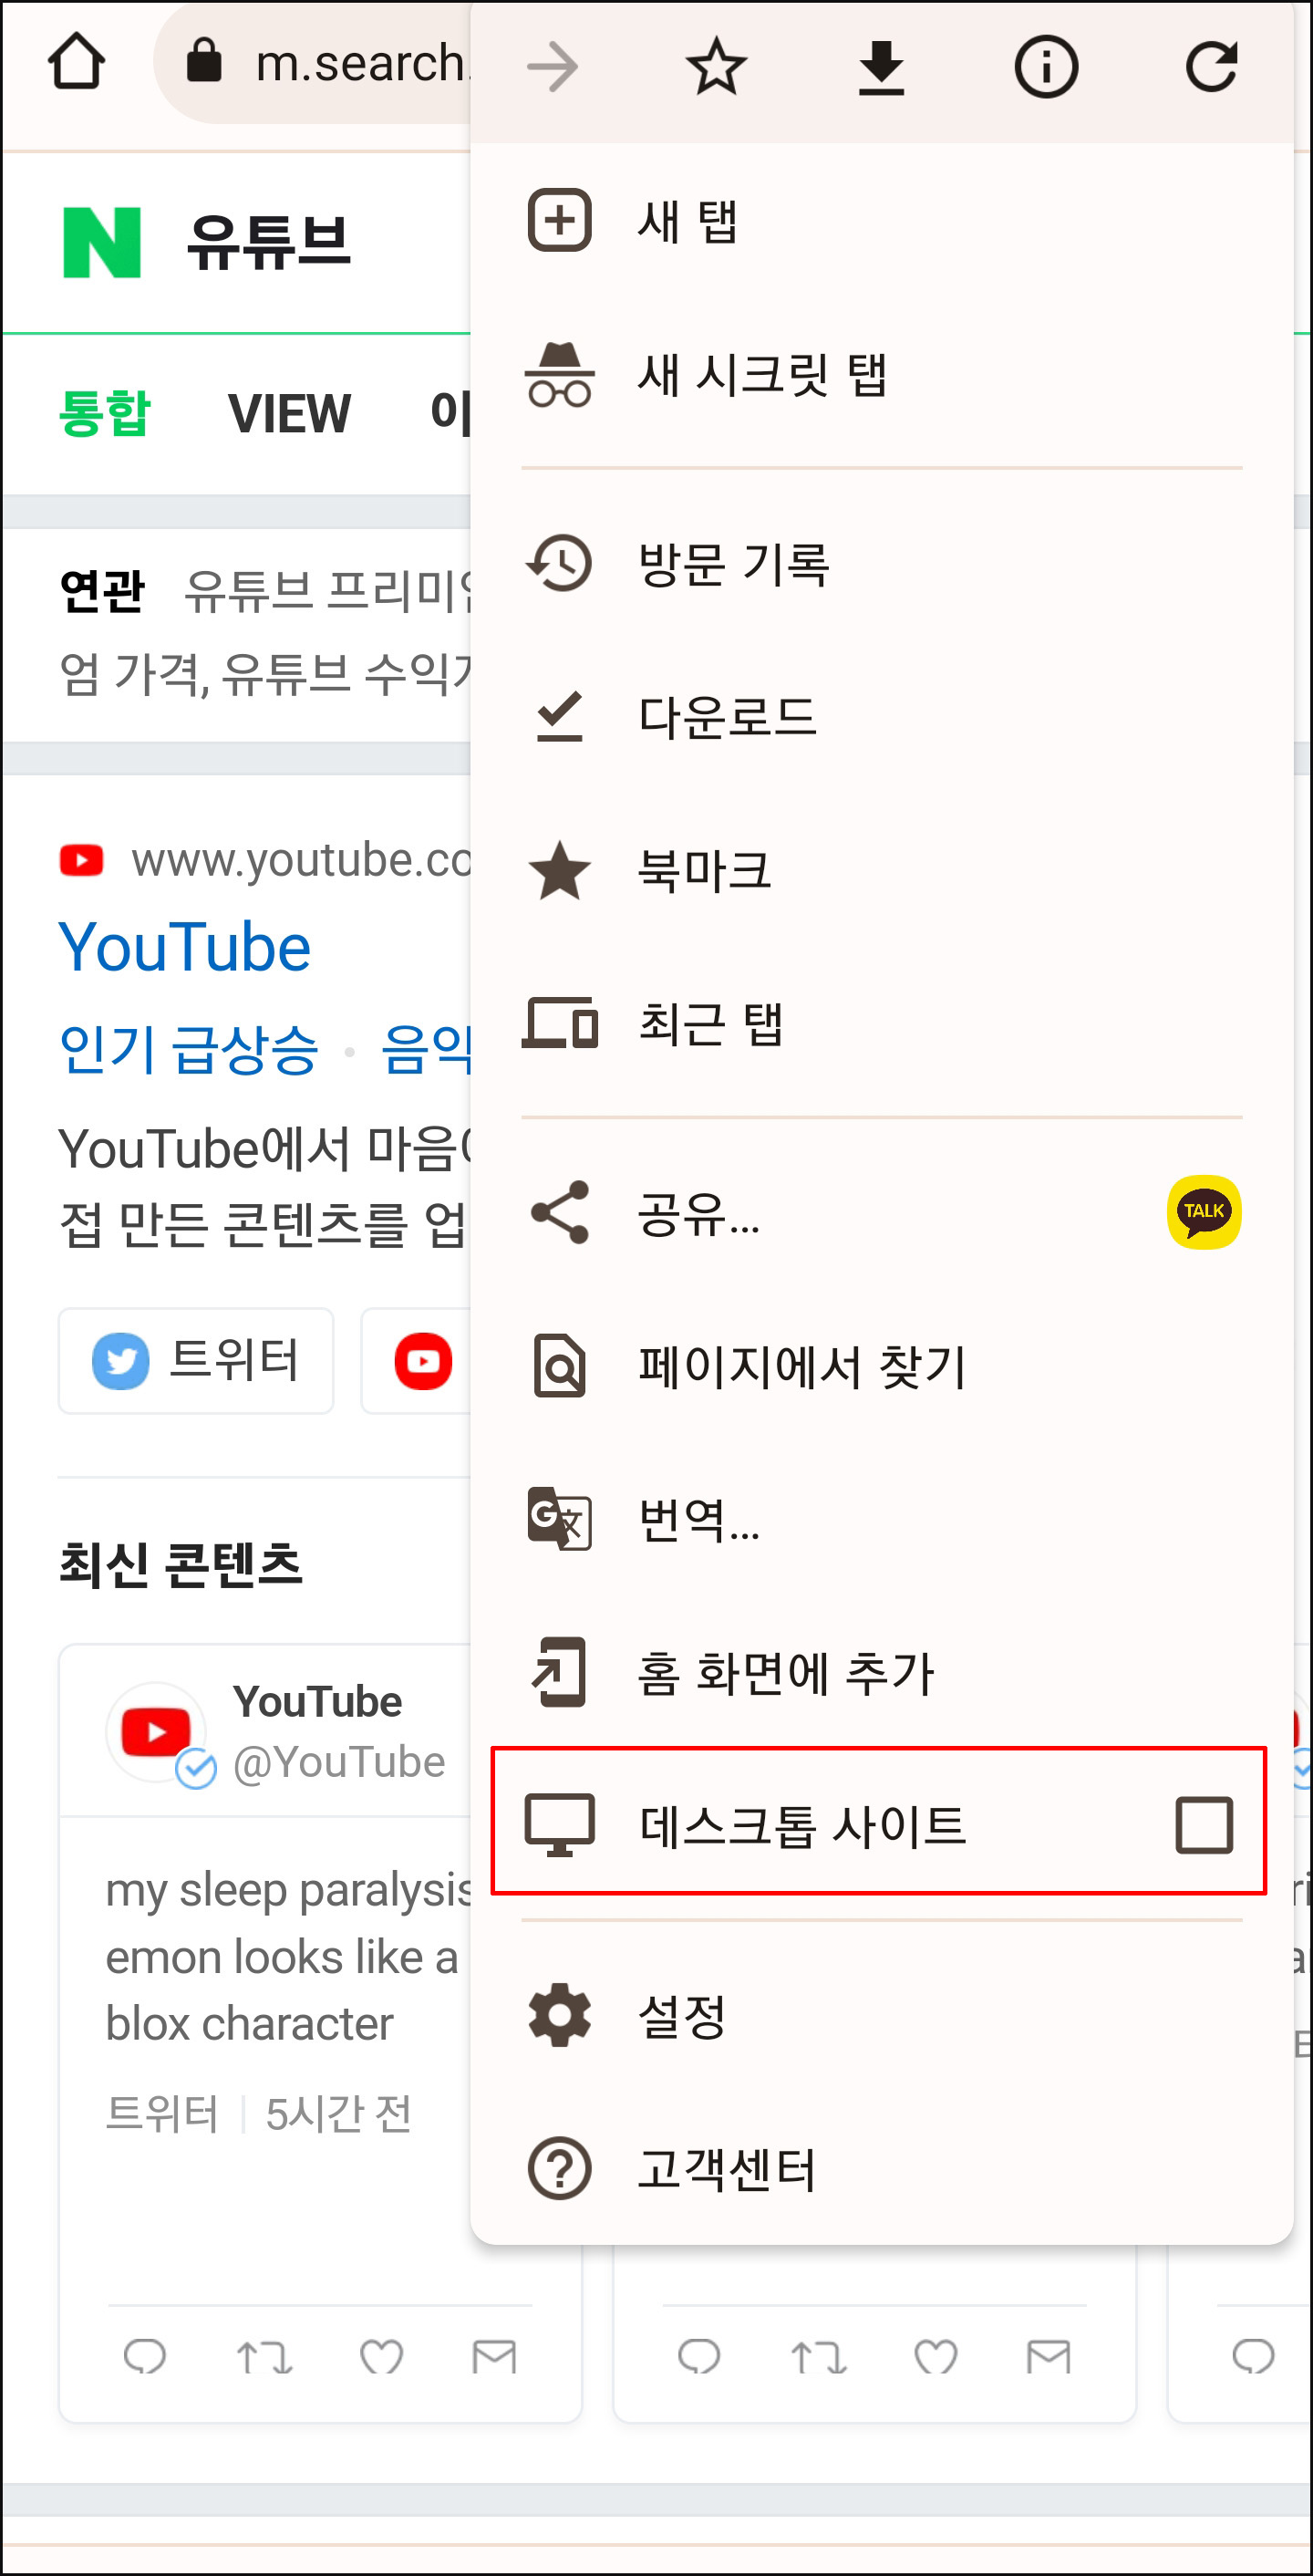Open 새 시크릿 탭 menu item

pos(882,375)
